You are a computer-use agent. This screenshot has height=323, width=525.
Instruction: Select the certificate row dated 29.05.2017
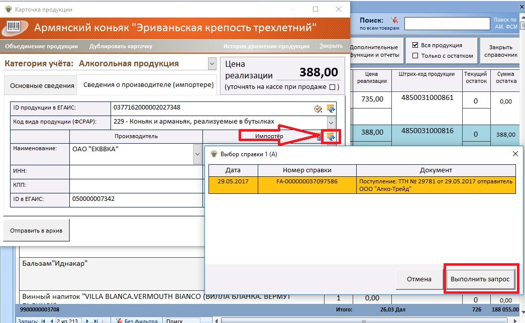[362, 185]
